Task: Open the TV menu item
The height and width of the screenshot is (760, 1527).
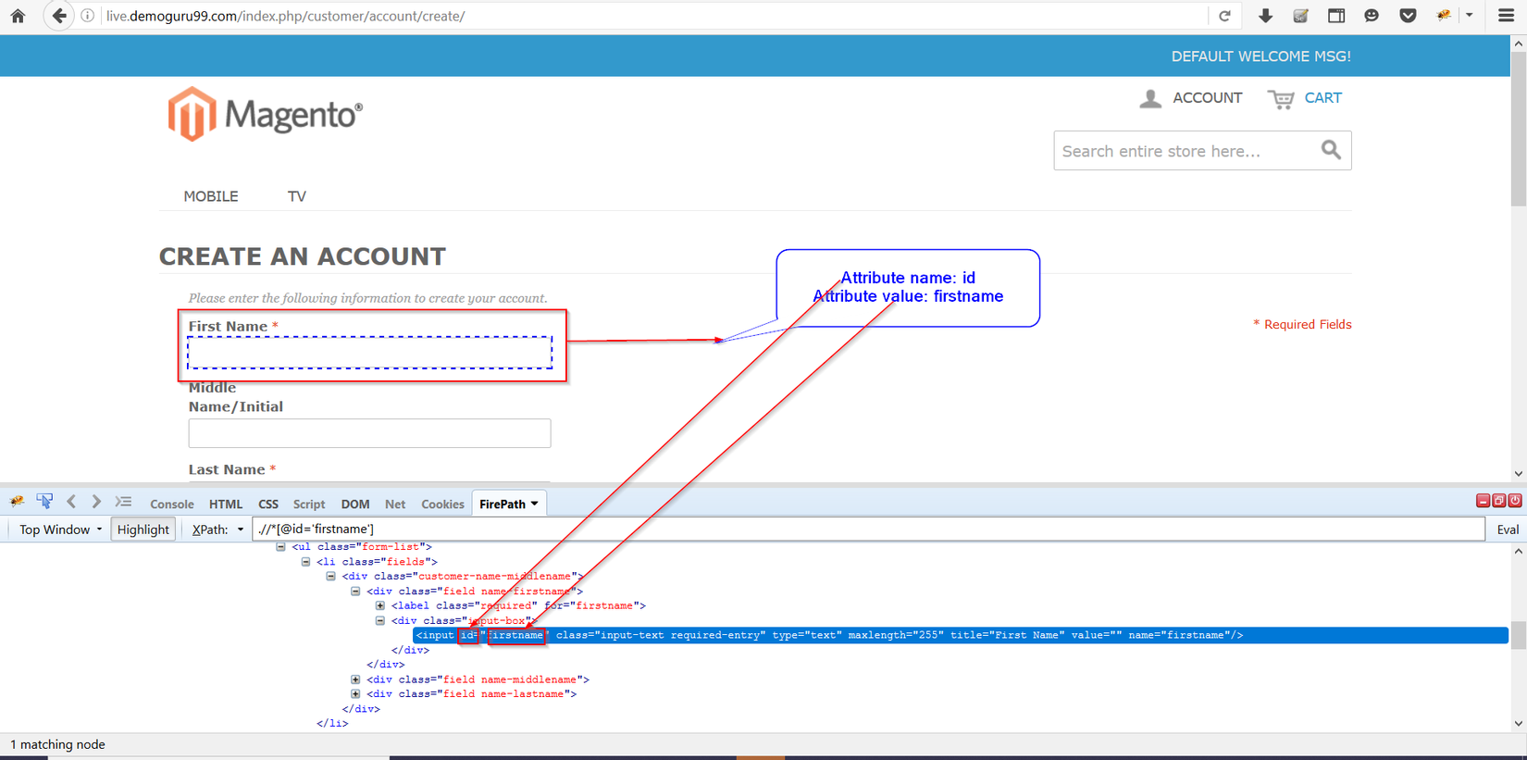Action: click(x=297, y=196)
